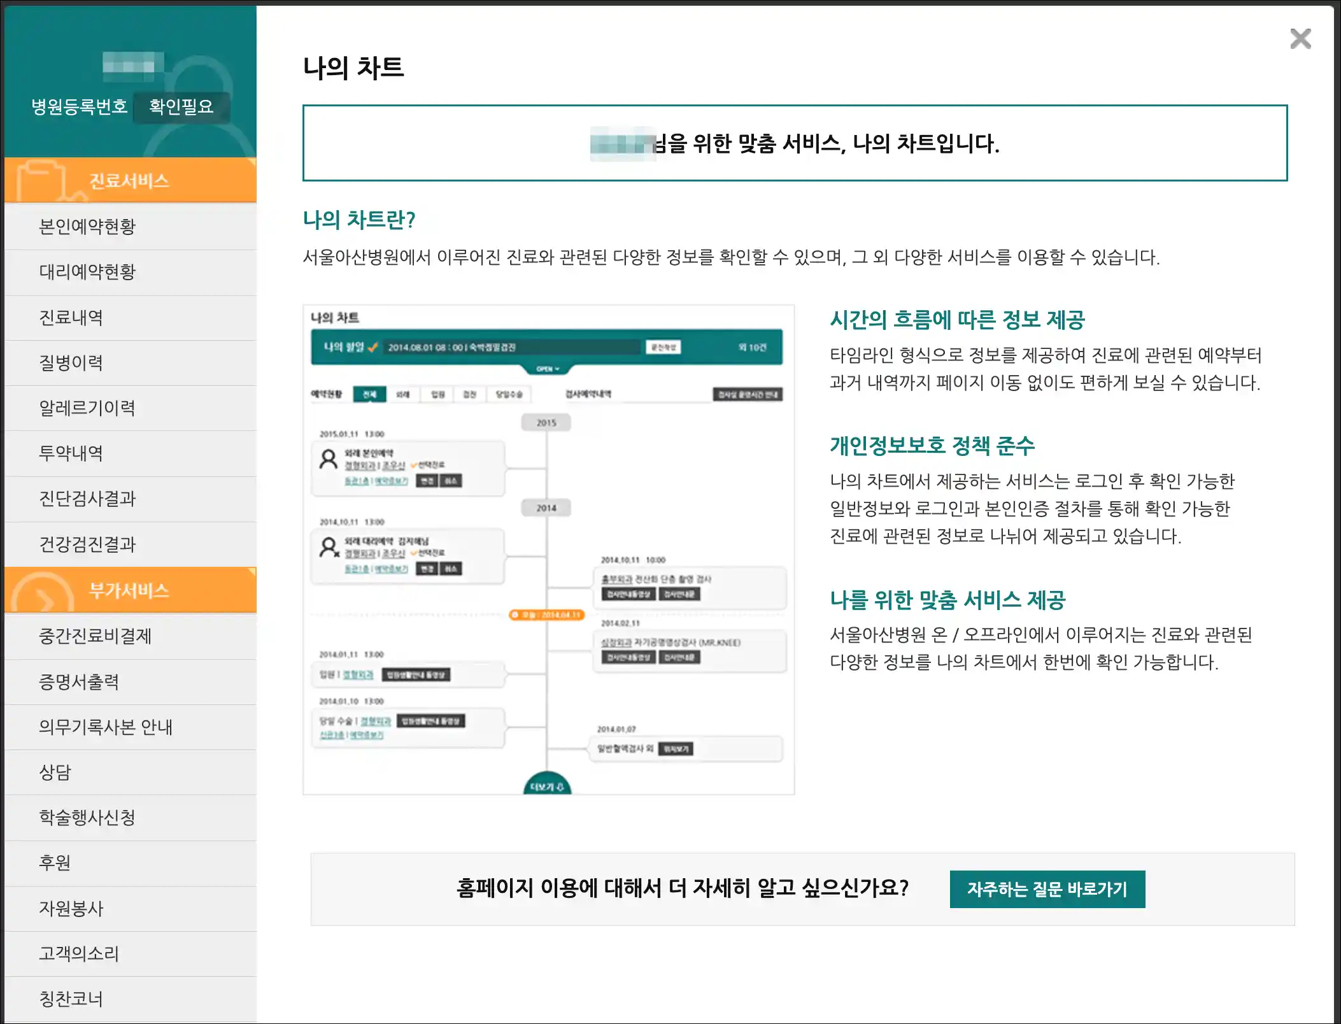Select 상담 in the sidebar

click(x=131, y=772)
